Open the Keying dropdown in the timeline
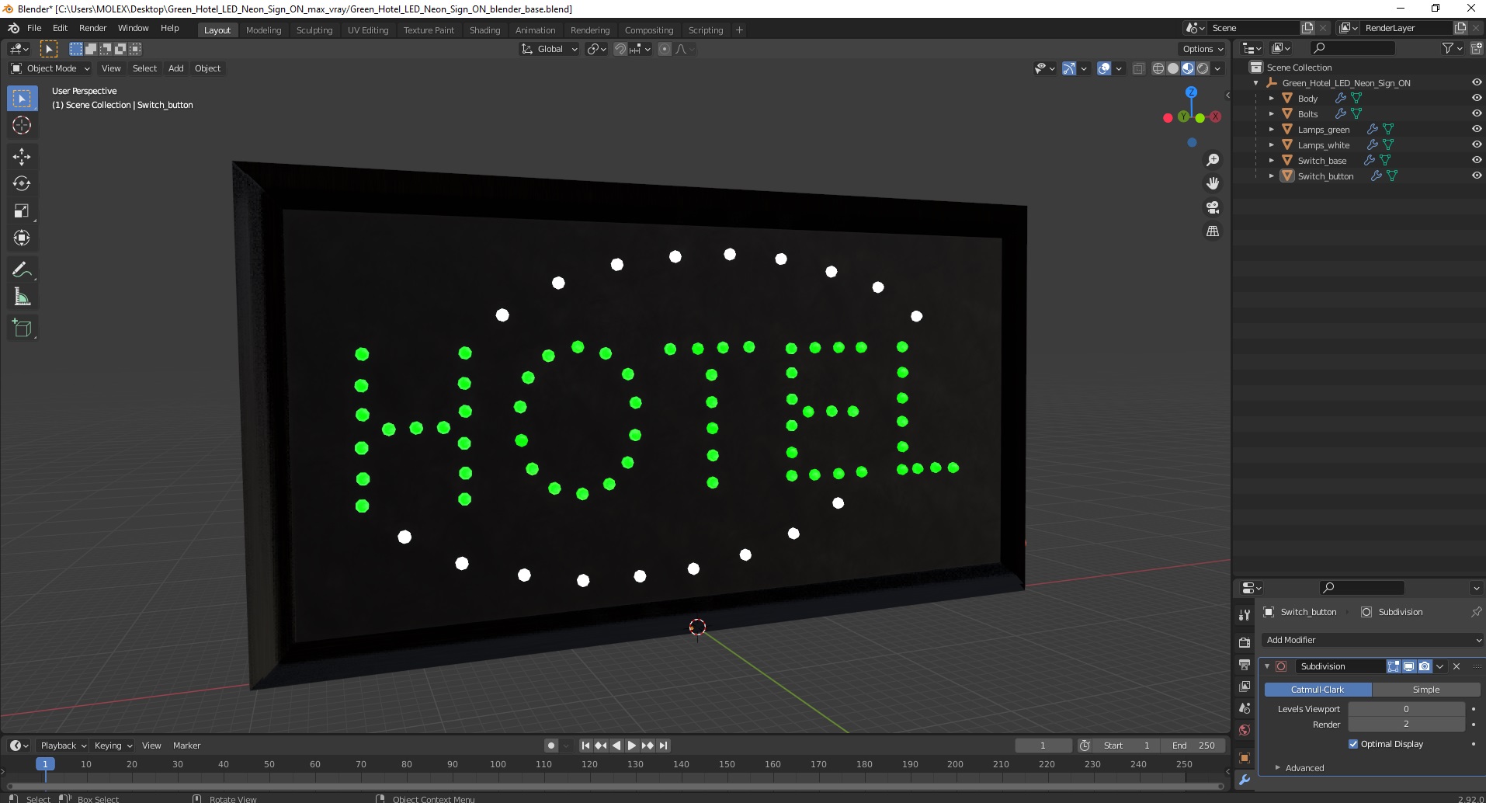 tap(113, 746)
